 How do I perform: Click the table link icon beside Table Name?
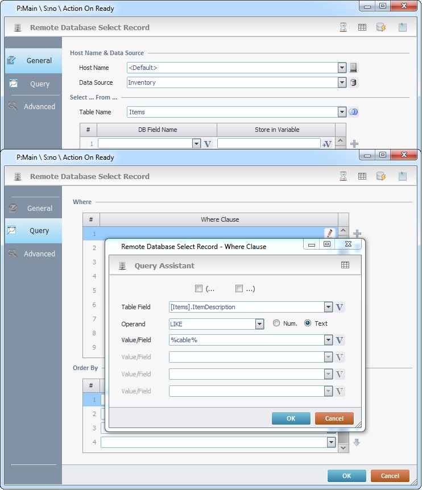click(353, 112)
